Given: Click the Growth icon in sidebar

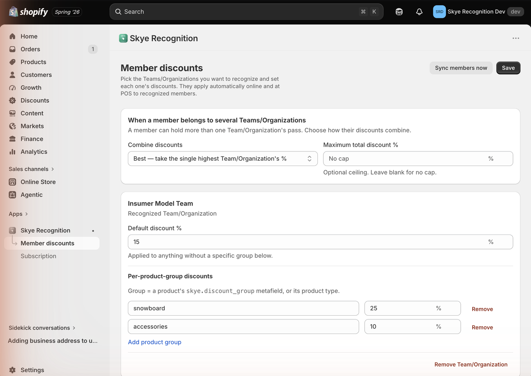Looking at the screenshot, I should pyautogui.click(x=12, y=88).
